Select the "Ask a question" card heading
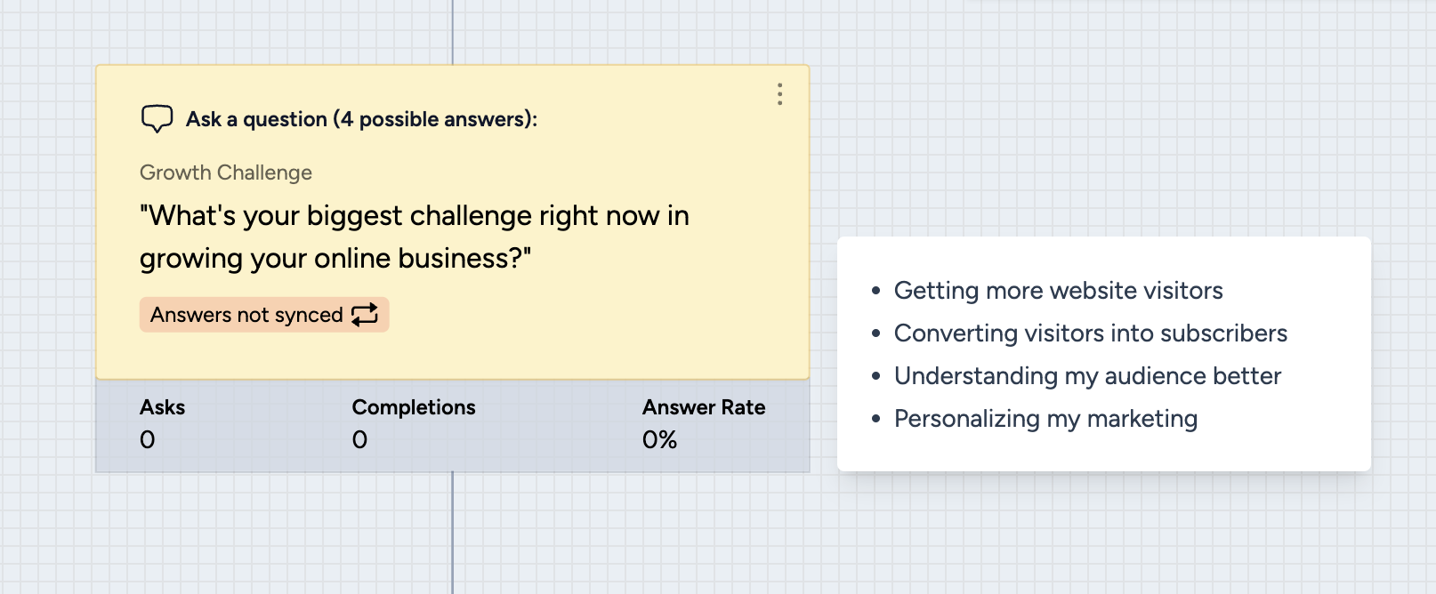The height and width of the screenshot is (594, 1436). (361, 119)
